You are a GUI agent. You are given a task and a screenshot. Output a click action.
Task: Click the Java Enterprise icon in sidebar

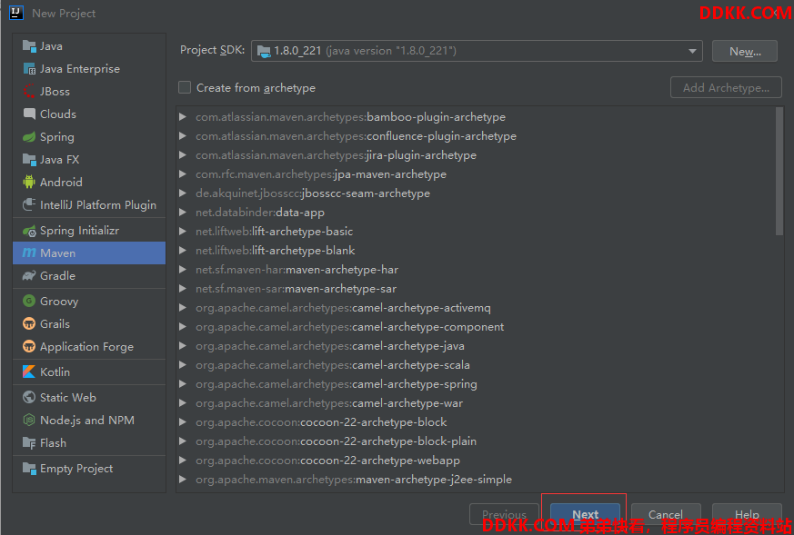pyautogui.click(x=29, y=69)
